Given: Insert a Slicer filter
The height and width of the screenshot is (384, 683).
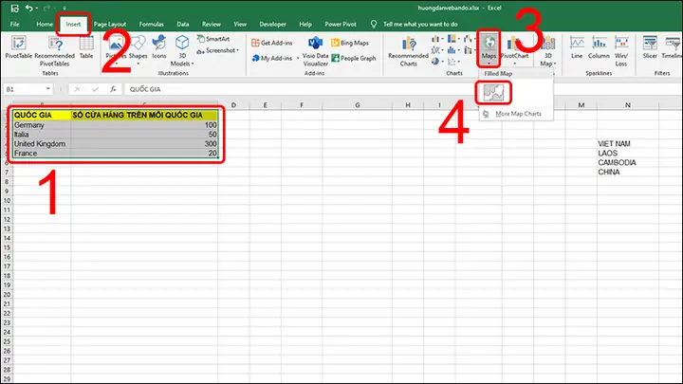Looking at the screenshot, I should (x=650, y=47).
